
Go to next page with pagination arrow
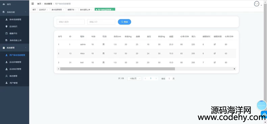(156, 78)
